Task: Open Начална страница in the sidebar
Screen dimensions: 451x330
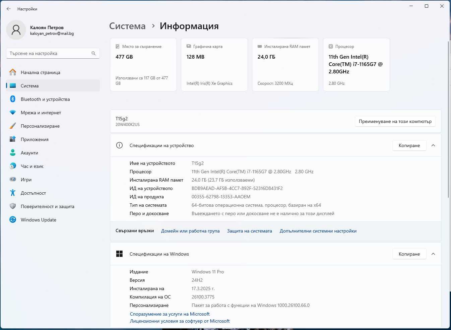Action: [53, 72]
